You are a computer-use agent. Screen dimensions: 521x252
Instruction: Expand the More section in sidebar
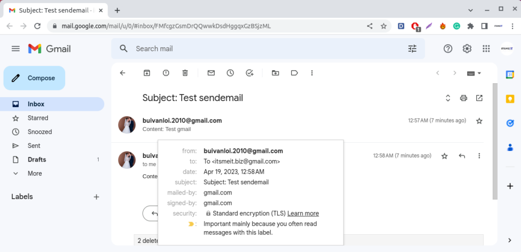click(35, 173)
